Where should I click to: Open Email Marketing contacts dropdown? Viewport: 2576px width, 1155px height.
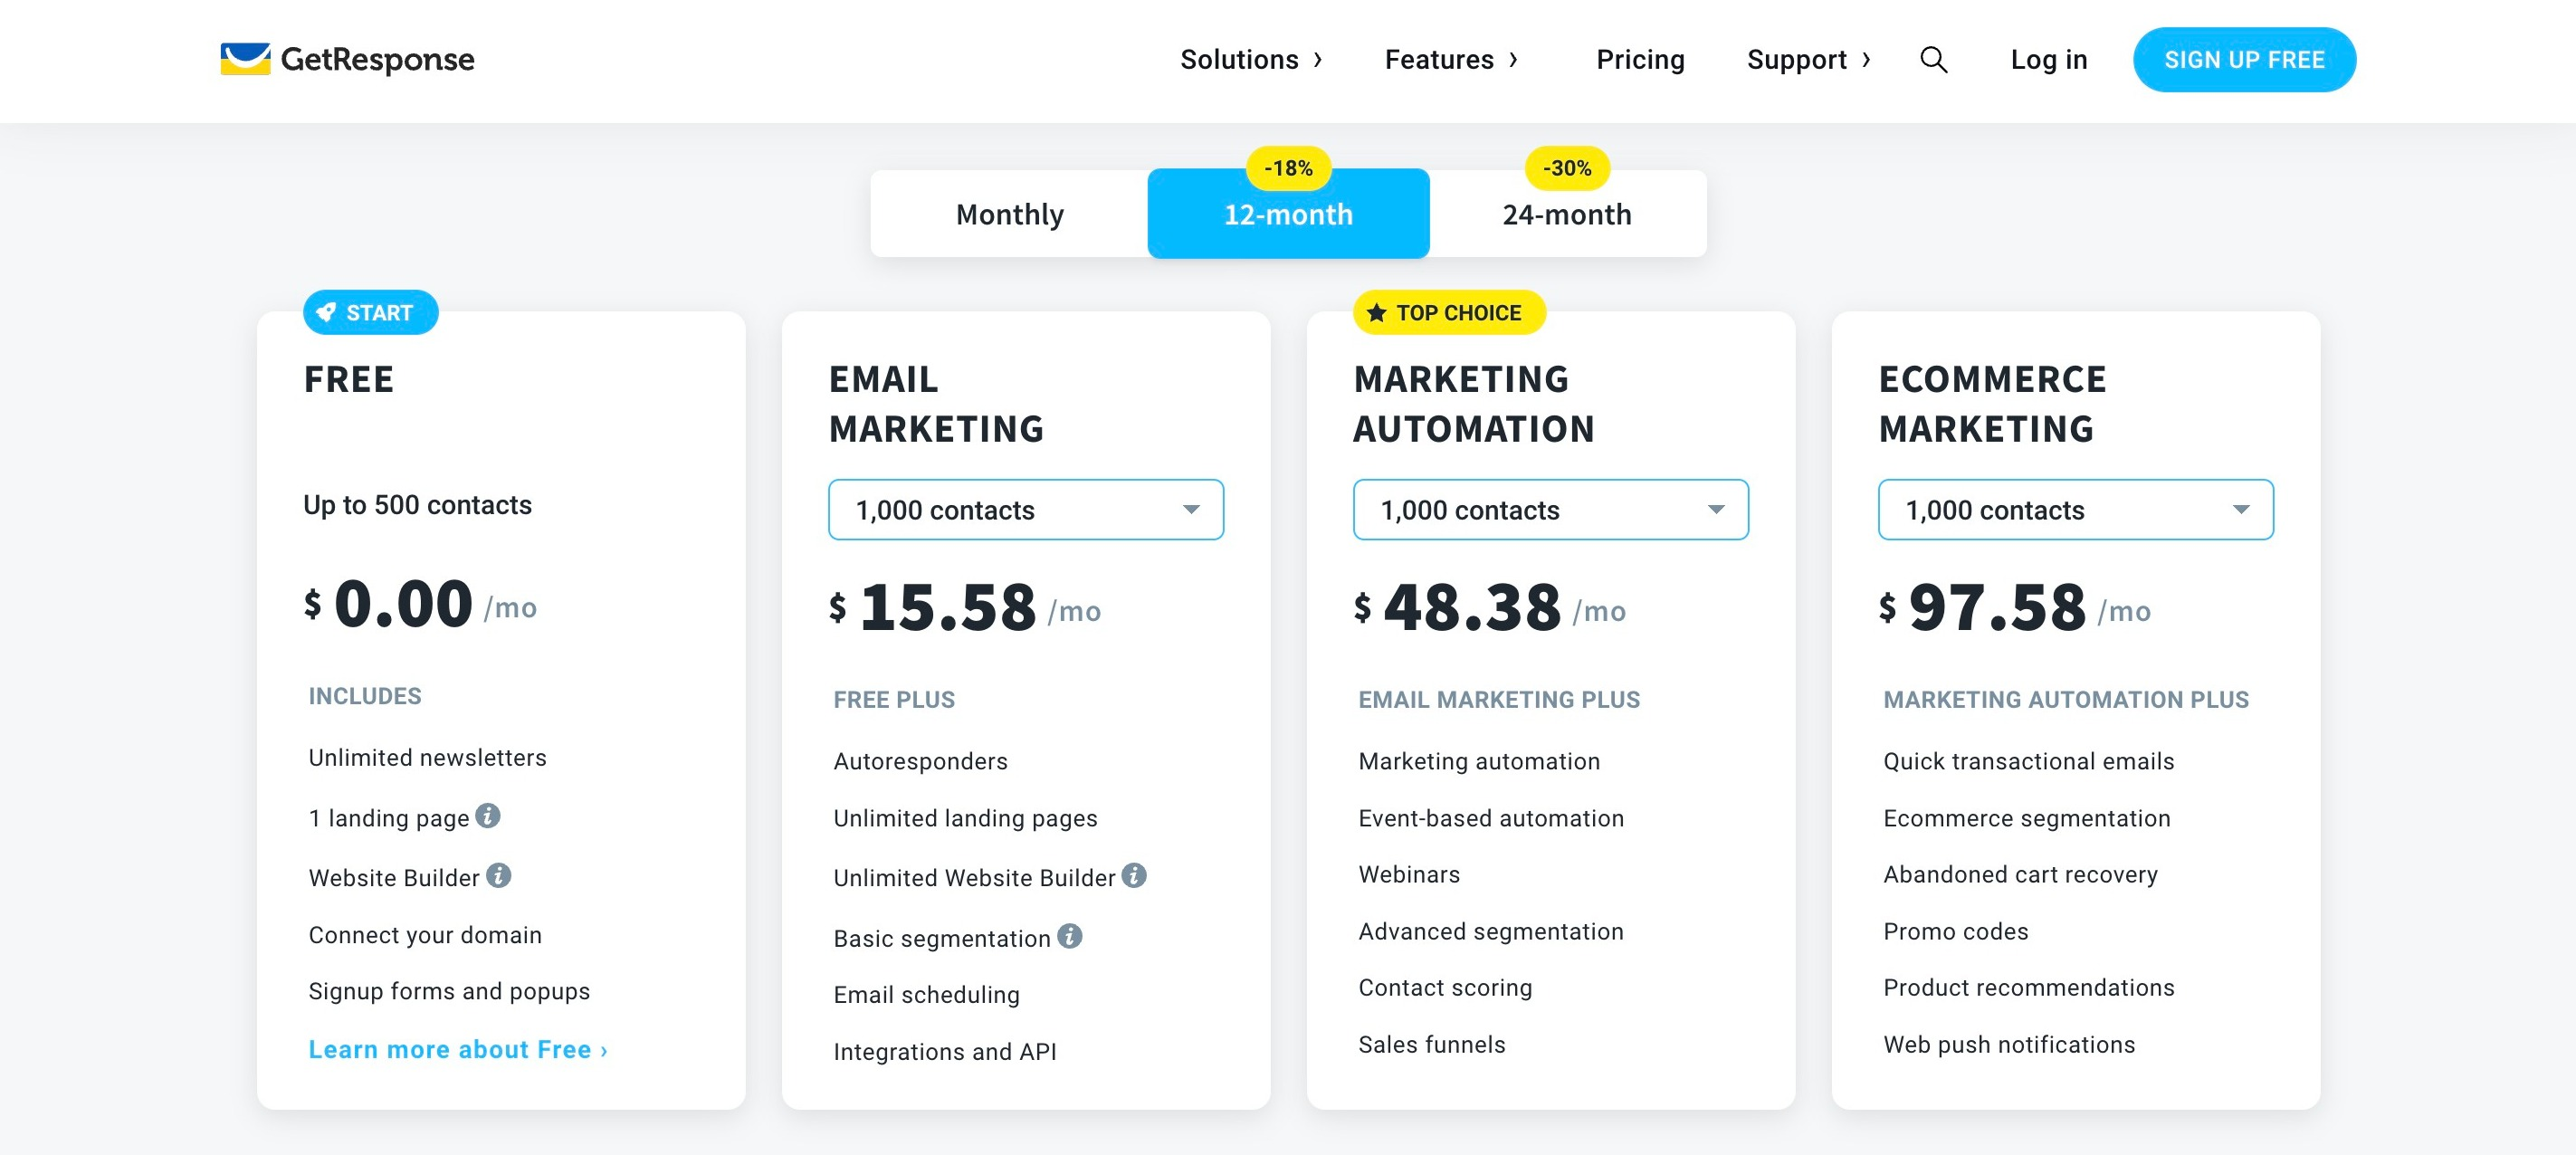1026,510
